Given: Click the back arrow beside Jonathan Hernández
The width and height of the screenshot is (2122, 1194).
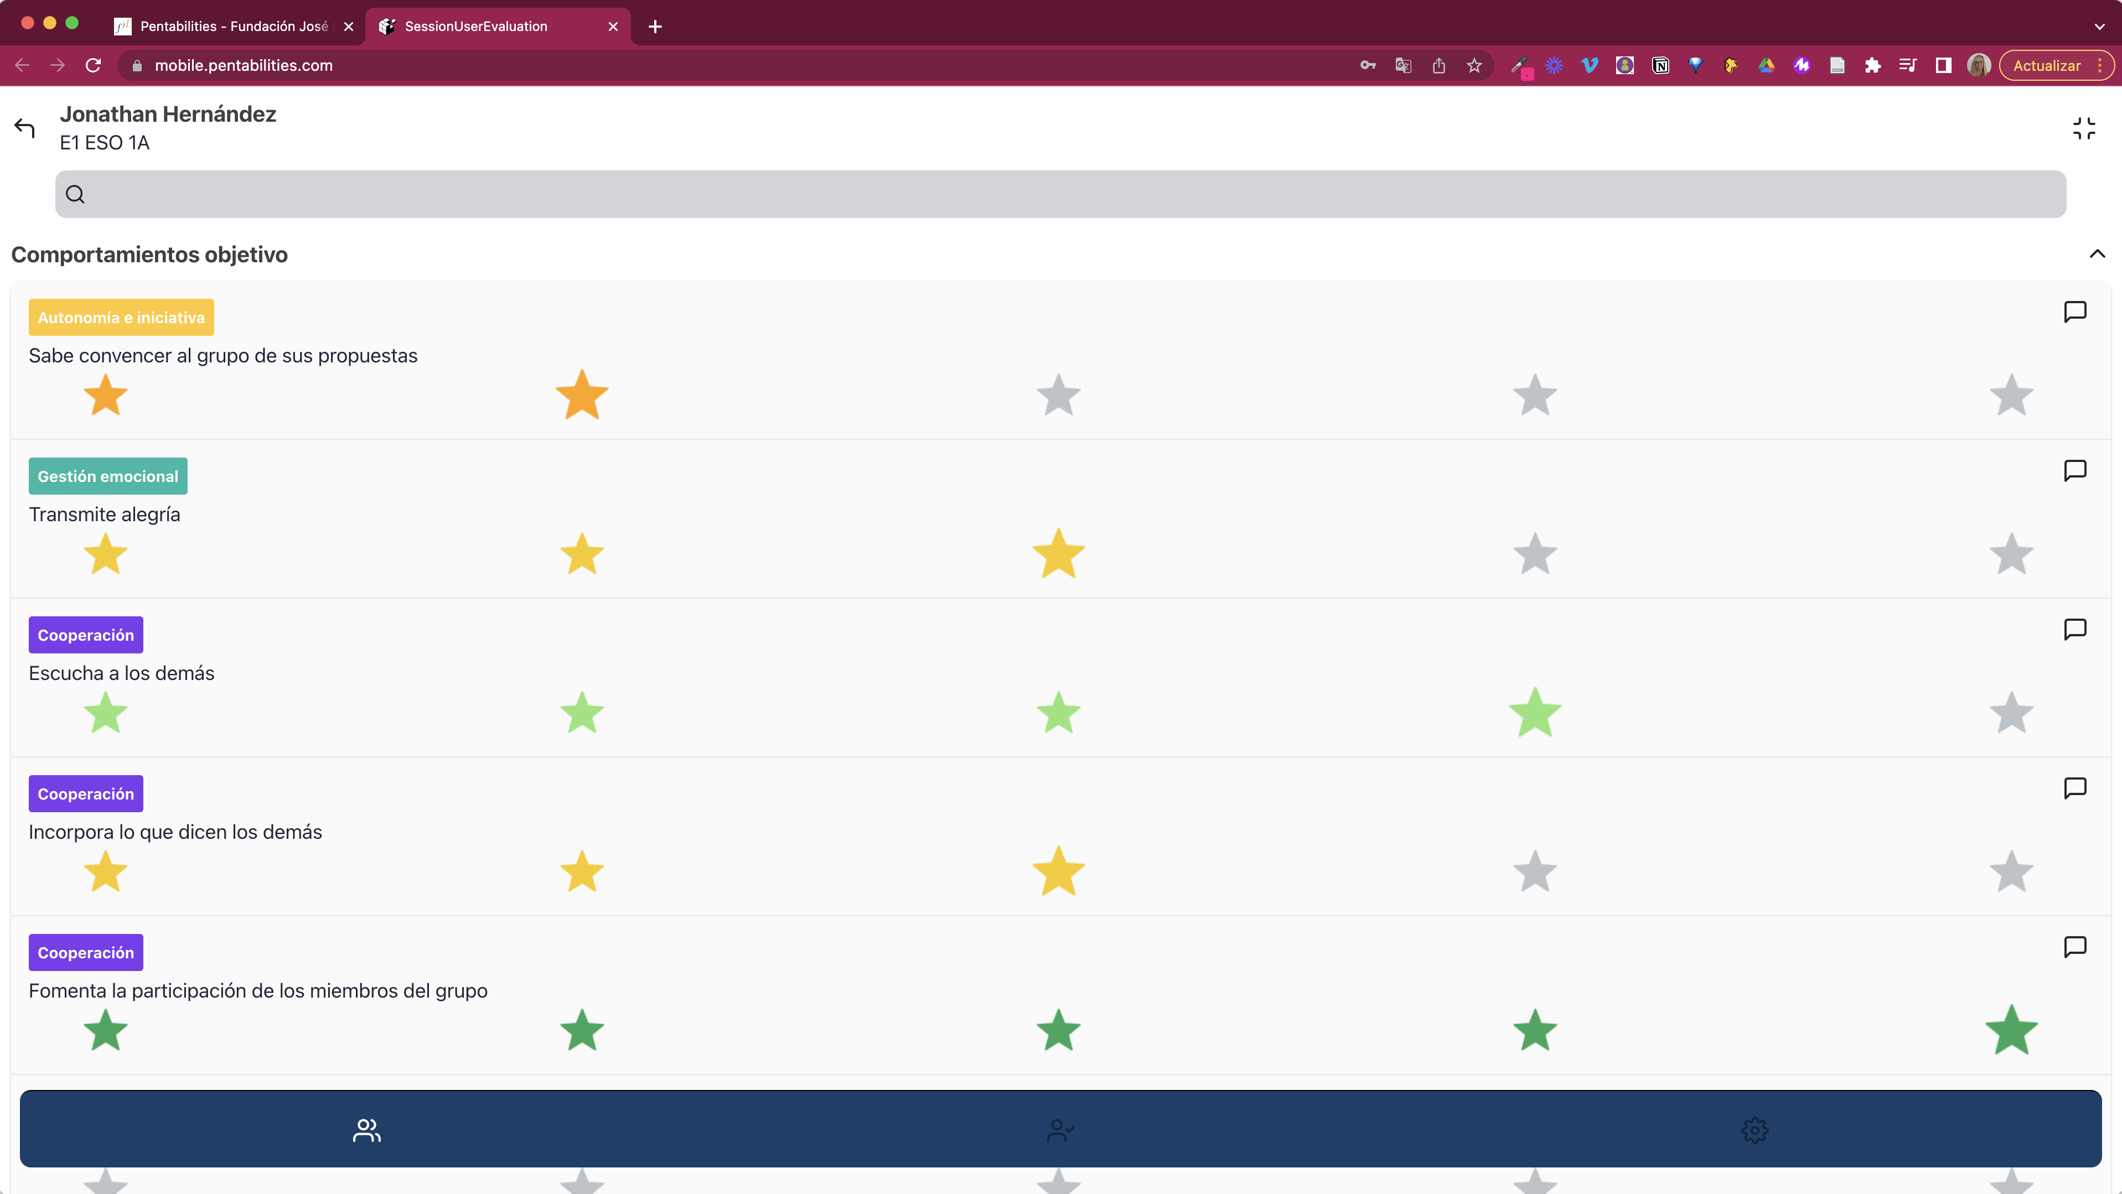Looking at the screenshot, I should pos(25,128).
